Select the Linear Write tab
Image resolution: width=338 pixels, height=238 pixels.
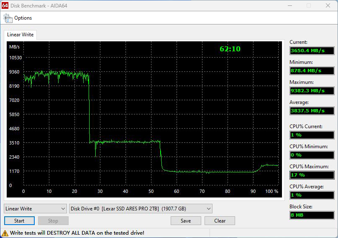[x=20, y=35]
